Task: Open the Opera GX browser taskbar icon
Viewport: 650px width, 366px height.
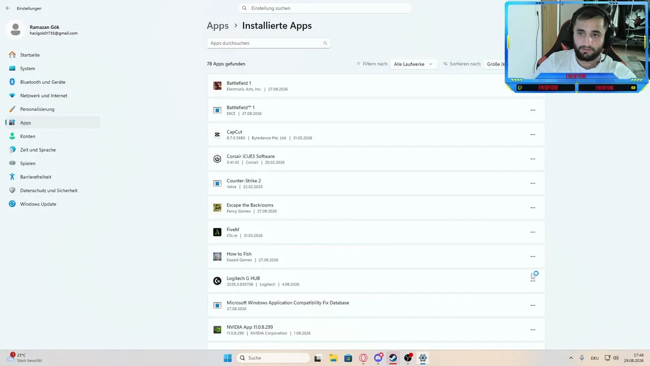Action: (363, 358)
